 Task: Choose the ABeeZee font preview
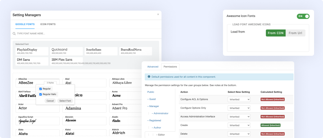pos(37,83)
